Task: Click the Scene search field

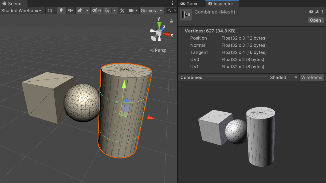Action: pos(172,10)
